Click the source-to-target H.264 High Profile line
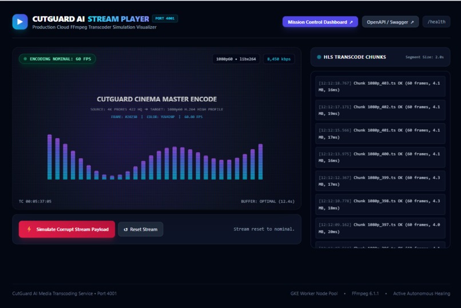 (x=157, y=109)
